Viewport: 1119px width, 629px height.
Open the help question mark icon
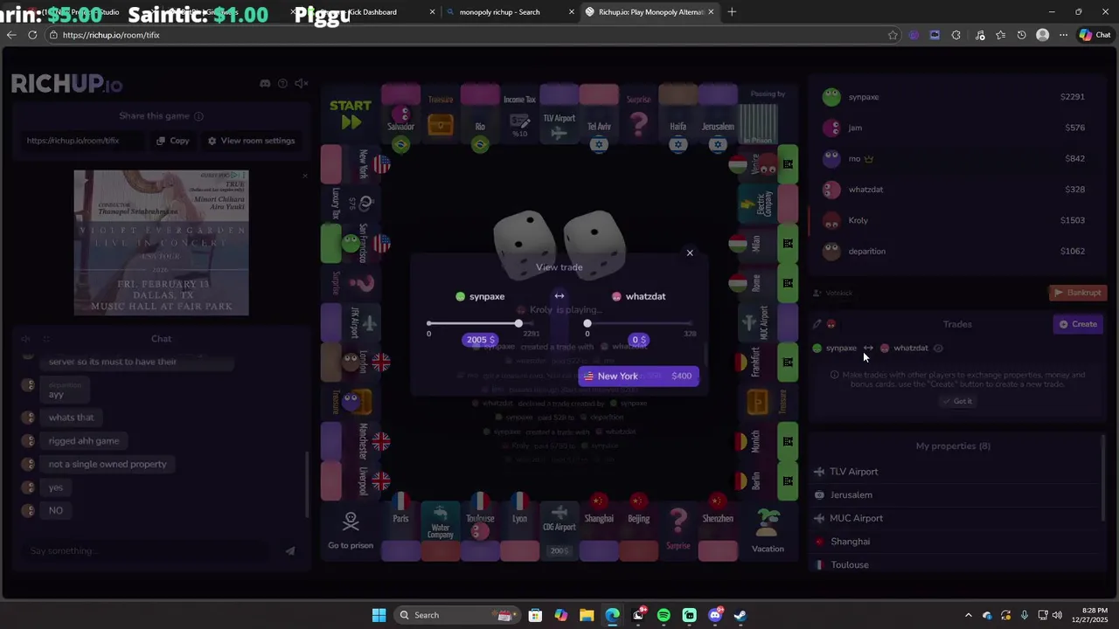click(282, 83)
